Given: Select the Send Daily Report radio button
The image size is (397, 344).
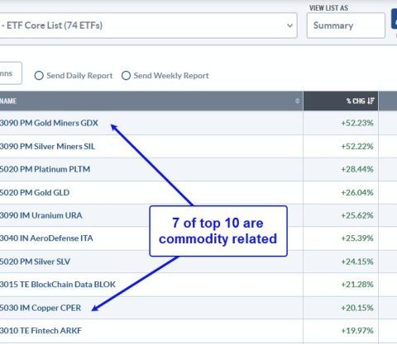Looking at the screenshot, I should tap(39, 76).
